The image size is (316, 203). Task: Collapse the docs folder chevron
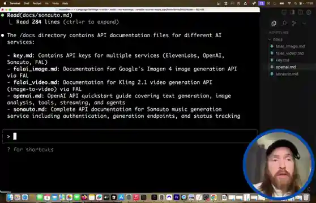coord(270,39)
